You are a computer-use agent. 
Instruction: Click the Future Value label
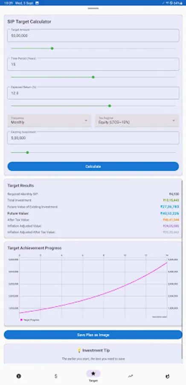[x=18, y=213]
